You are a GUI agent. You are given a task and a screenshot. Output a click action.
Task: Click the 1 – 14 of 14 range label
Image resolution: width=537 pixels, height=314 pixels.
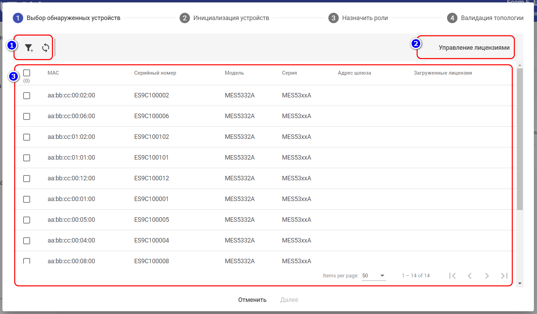pos(416,276)
